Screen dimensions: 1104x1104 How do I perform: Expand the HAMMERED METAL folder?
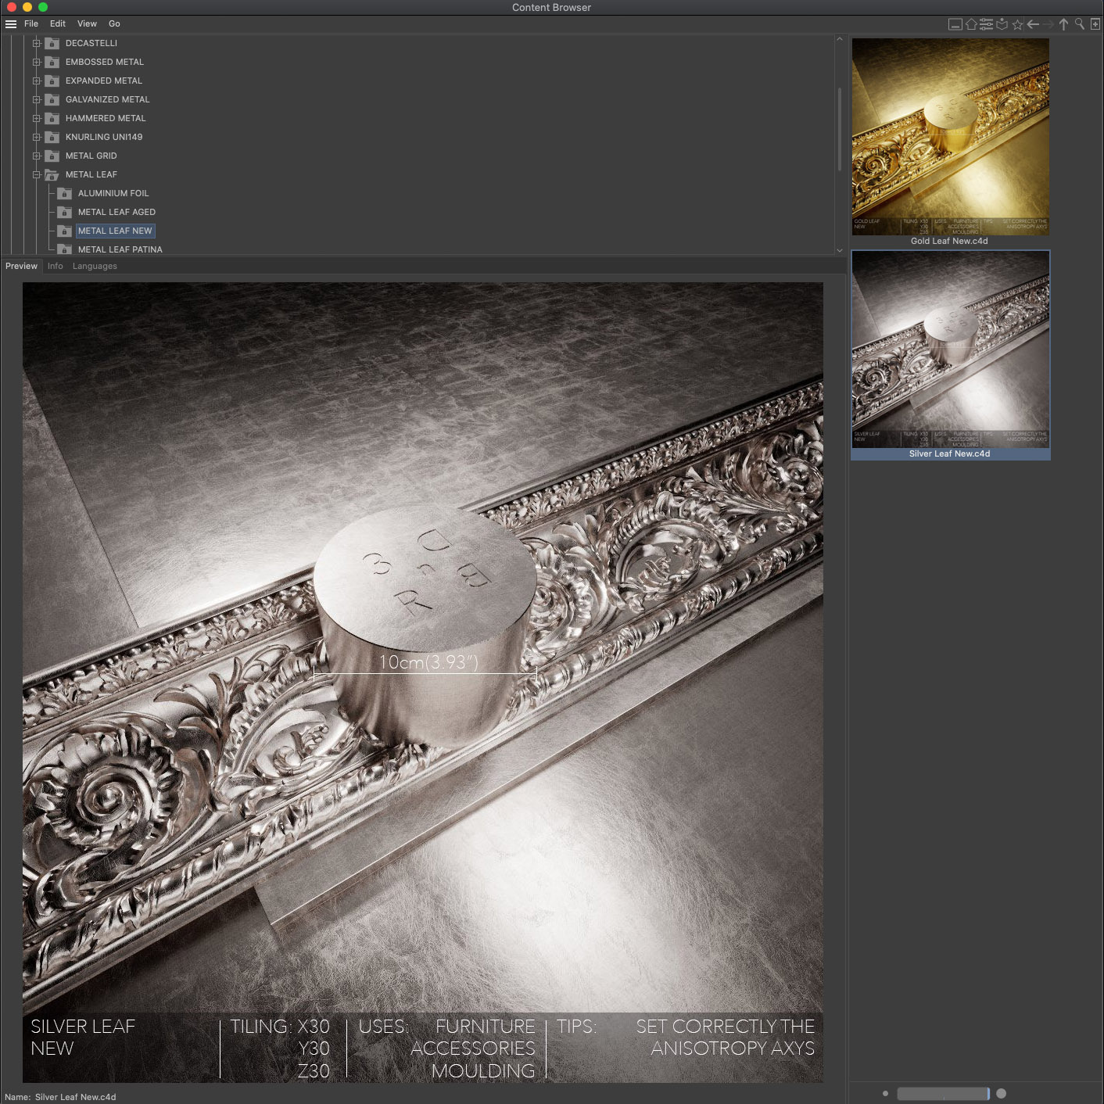click(x=37, y=118)
